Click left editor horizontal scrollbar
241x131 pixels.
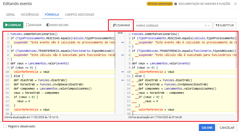[30, 115]
